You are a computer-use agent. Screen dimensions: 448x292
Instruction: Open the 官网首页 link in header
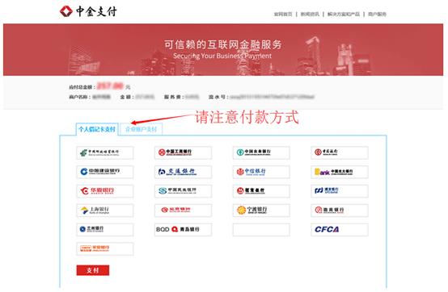coord(283,14)
